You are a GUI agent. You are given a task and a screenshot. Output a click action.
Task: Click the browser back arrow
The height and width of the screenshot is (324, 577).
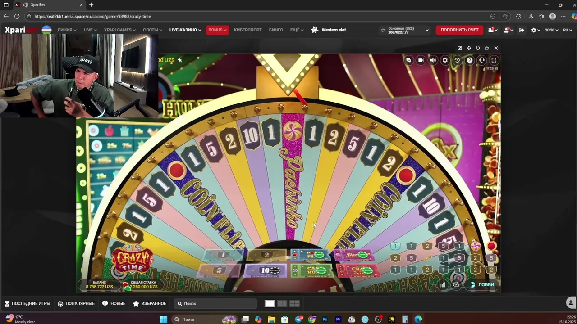tap(6, 16)
